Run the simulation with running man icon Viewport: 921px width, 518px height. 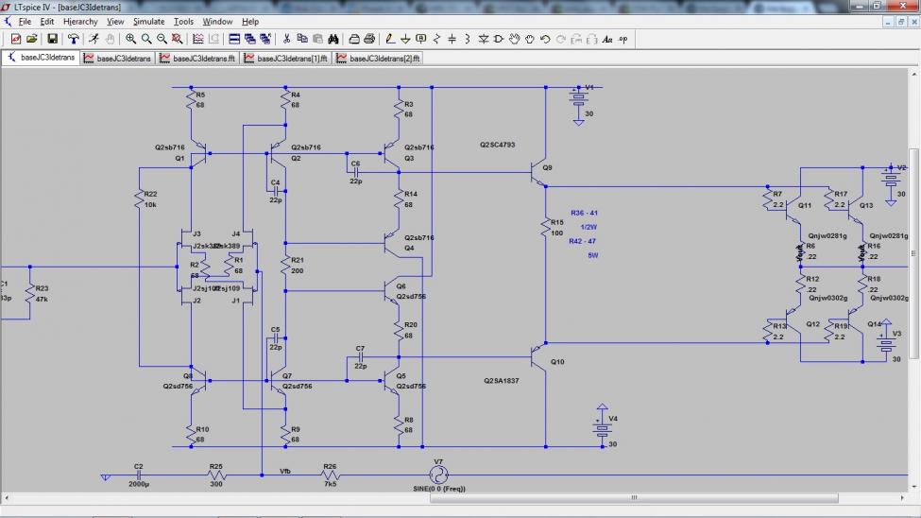click(x=94, y=39)
